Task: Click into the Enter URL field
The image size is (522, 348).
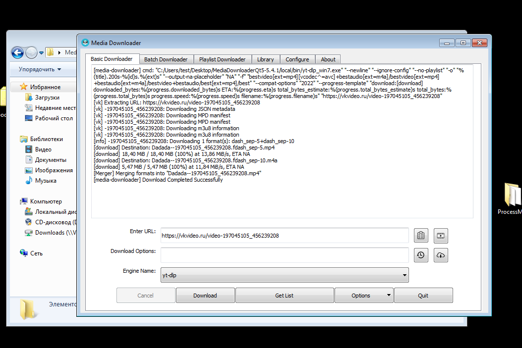Action: tap(284, 236)
